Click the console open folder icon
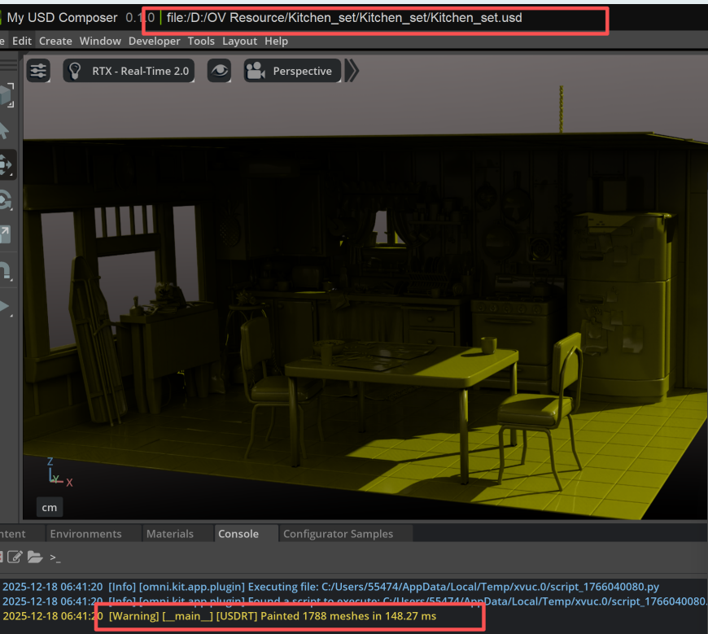Screen dimensions: 708x634 (35, 557)
